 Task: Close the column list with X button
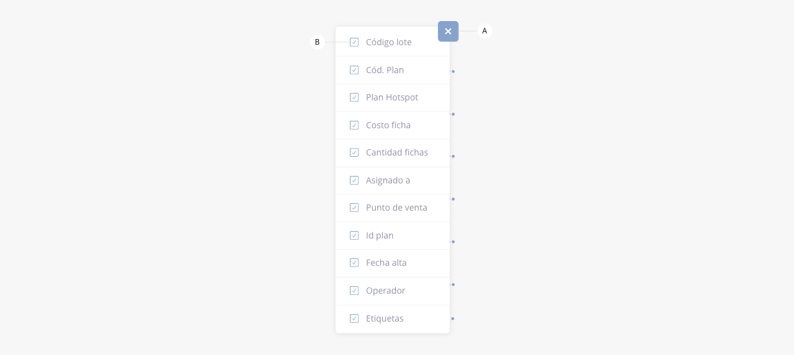pyautogui.click(x=448, y=31)
